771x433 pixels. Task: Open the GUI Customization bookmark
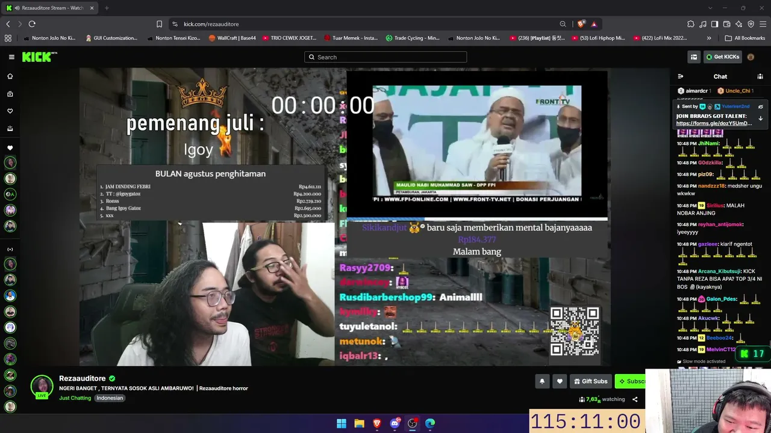[x=111, y=38]
